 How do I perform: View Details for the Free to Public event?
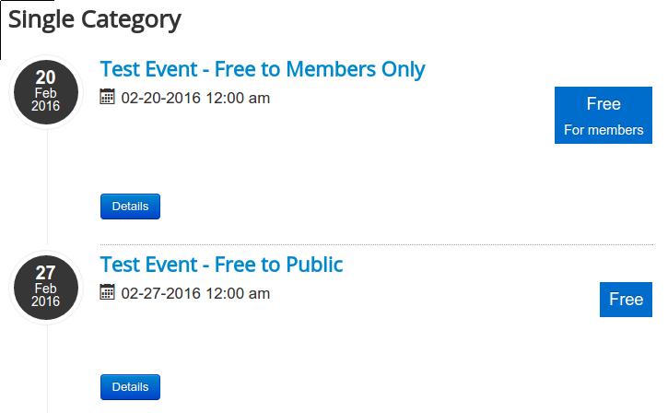click(130, 387)
